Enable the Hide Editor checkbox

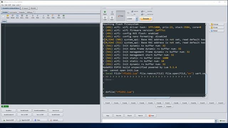coord(146,11)
